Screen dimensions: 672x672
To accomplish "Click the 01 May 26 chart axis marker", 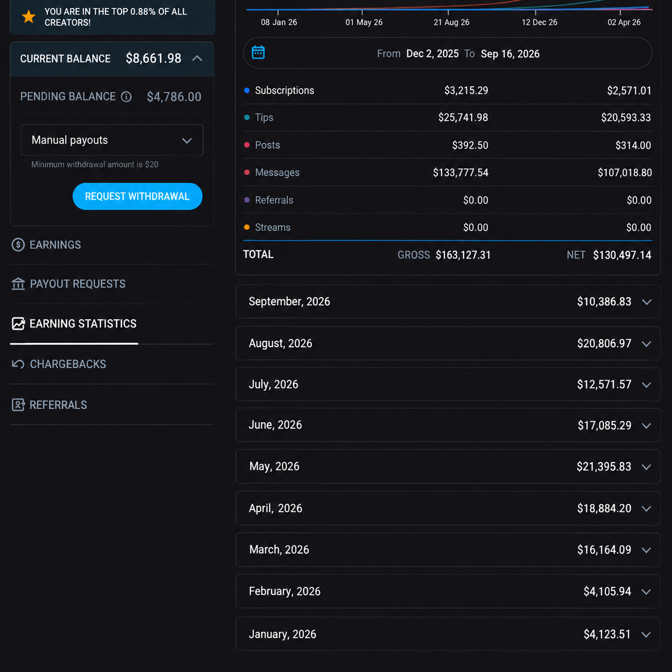I will coord(364,22).
